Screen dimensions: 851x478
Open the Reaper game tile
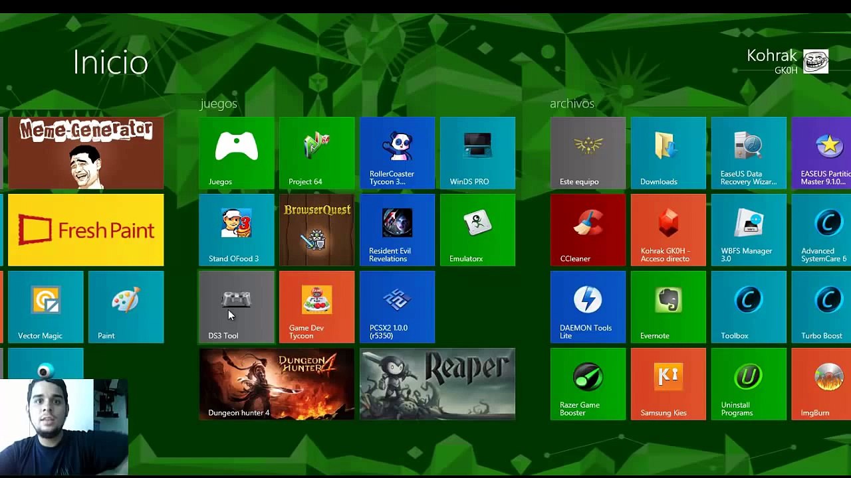pyautogui.click(x=437, y=384)
